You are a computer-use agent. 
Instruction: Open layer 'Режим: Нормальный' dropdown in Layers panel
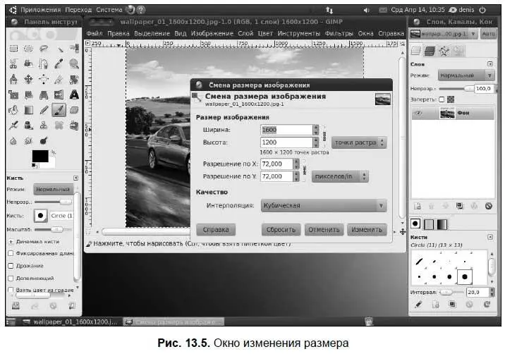pyautogui.click(x=466, y=75)
